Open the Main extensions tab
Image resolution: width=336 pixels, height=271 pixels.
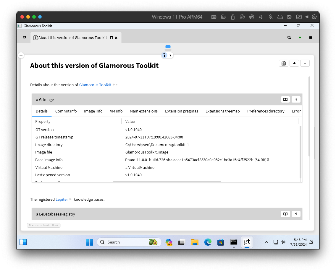(x=143, y=111)
